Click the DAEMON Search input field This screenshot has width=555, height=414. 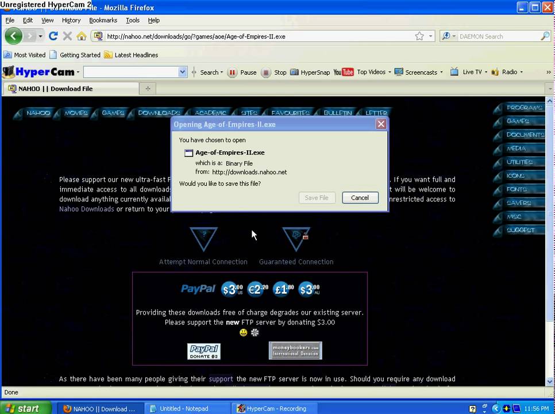tap(498, 36)
